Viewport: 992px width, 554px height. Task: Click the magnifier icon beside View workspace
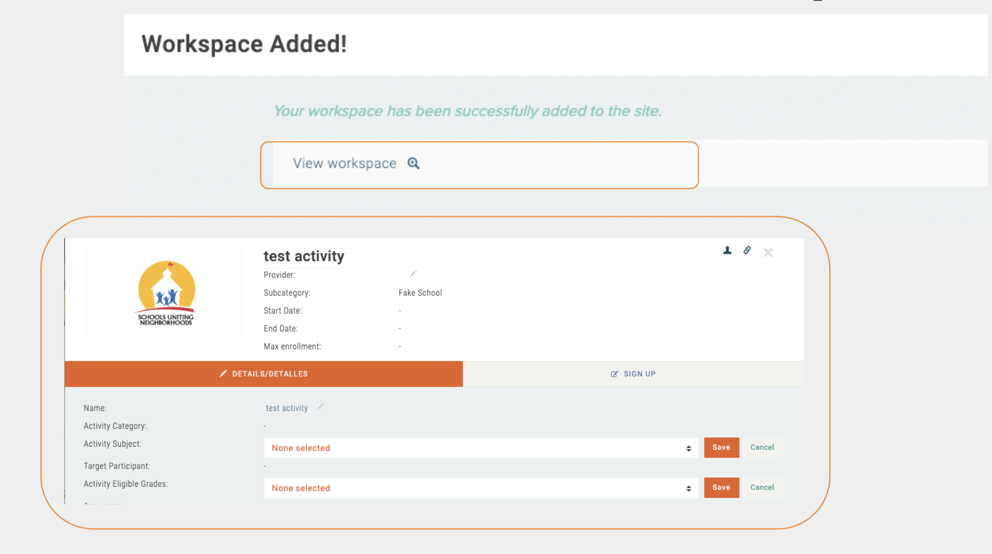[414, 163]
